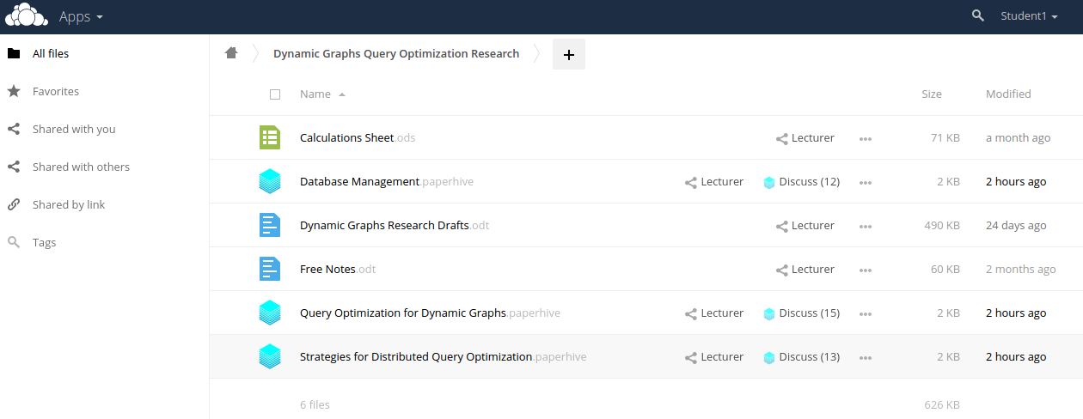Viewport: 1083px width, 419px height.
Task: Open Discuss (15) for Query Optimization for Dynamic Graphs
Action: pyautogui.click(x=802, y=313)
